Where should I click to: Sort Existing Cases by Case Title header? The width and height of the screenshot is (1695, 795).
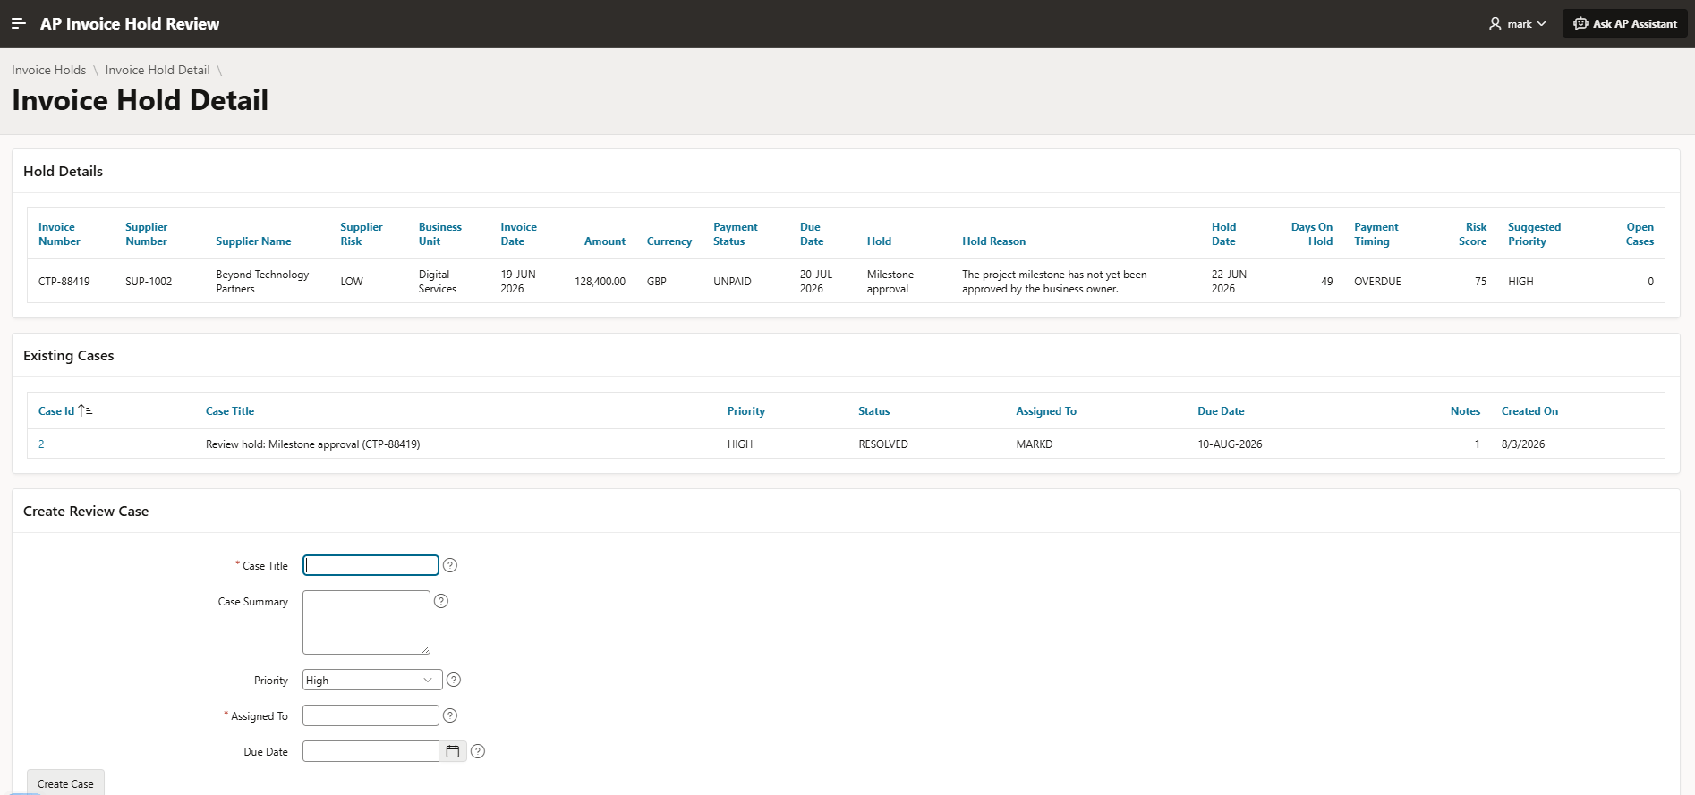tap(230, 411)
